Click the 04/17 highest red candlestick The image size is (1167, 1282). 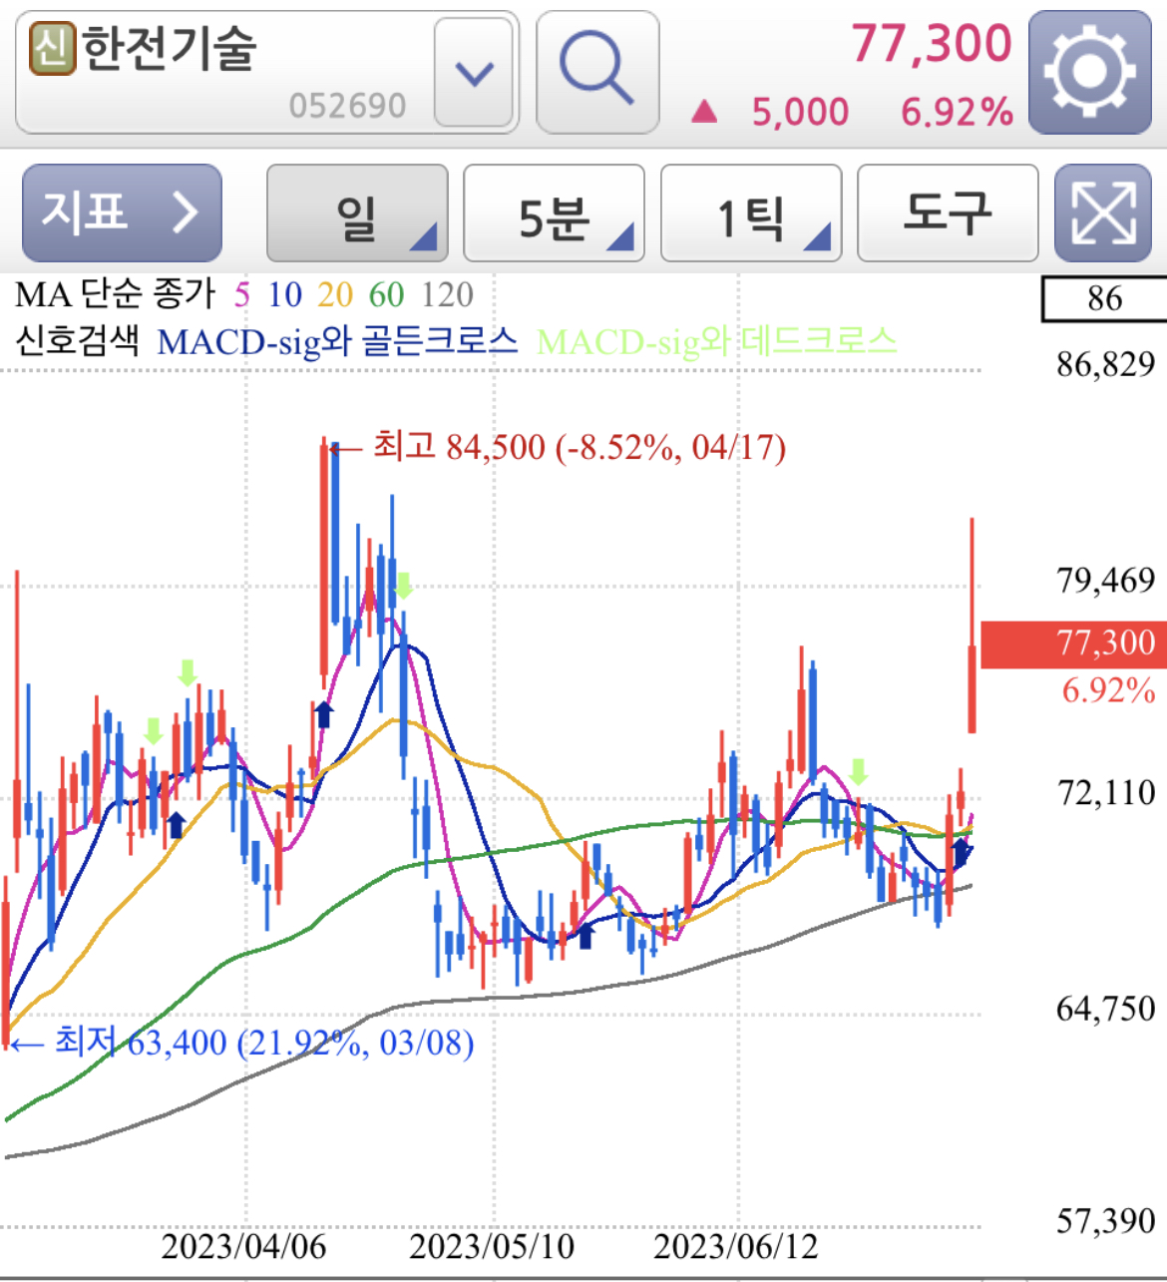pyautogui.click(x=323, y=562)
